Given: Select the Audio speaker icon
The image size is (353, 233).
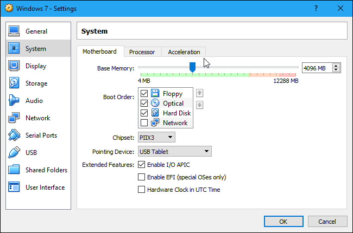Looking at the screenshot, I should click(14, 101).
